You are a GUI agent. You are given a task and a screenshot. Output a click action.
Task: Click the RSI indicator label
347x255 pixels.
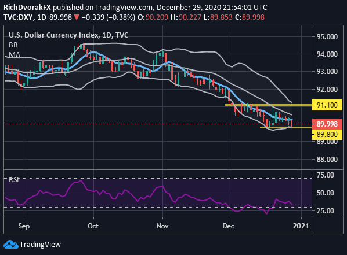coord(14,180)
